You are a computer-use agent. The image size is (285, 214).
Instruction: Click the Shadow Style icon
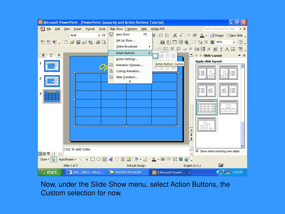click(x=181, y=159)
